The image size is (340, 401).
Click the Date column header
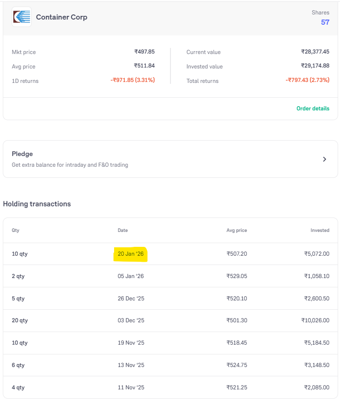click(x=122, y=230)
